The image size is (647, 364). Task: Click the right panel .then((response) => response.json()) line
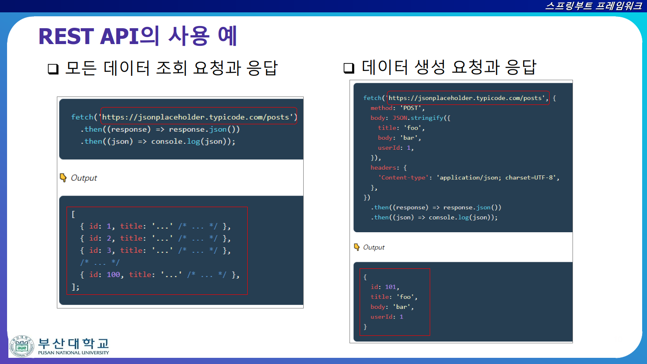(x=436, y=208)
